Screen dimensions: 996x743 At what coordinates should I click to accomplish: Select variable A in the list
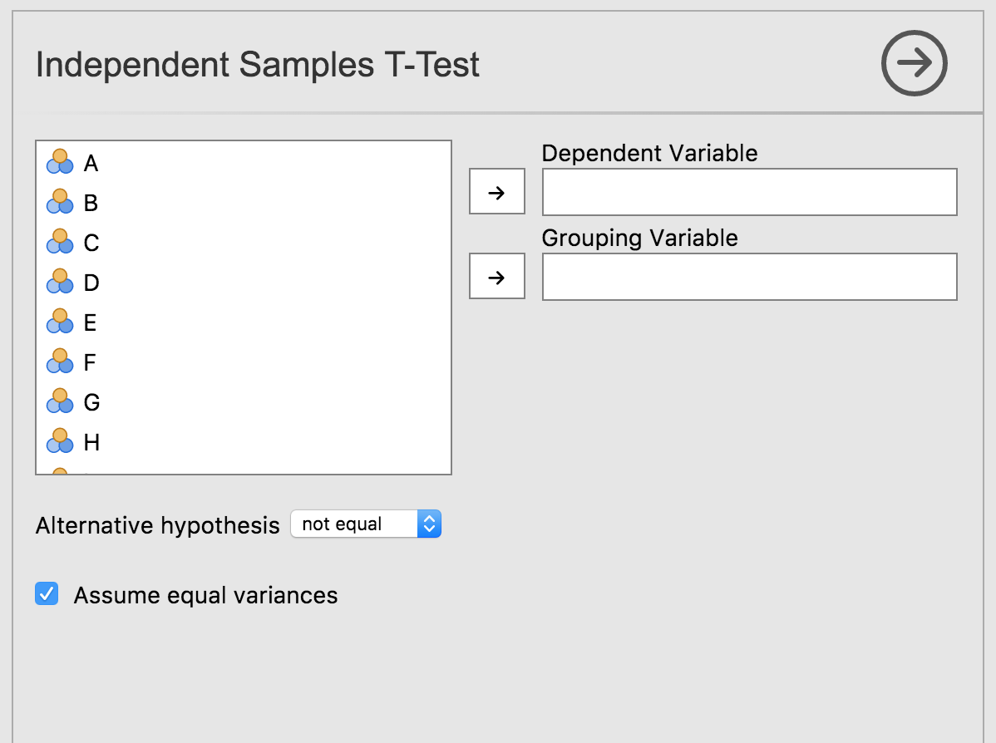(91, 164)
